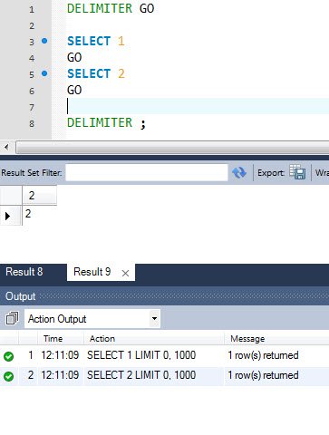Click line number 2 in the gutter
329x435 pixels.
32,25
